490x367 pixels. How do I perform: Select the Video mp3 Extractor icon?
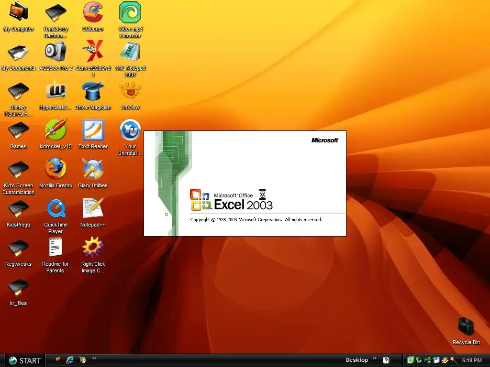(130, 19)
